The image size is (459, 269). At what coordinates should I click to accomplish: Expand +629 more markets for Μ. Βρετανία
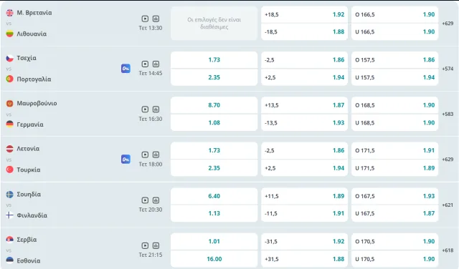[448, 23]
